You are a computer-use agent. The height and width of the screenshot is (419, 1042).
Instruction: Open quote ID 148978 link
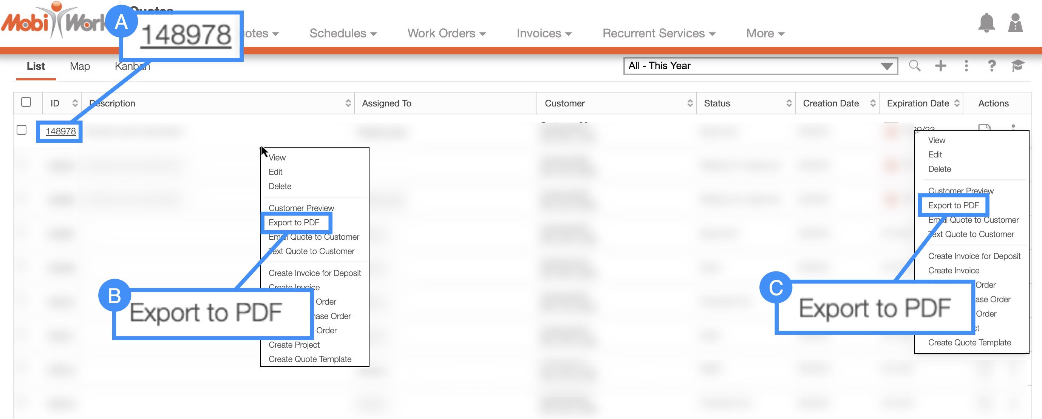click(x=61, y=131)
